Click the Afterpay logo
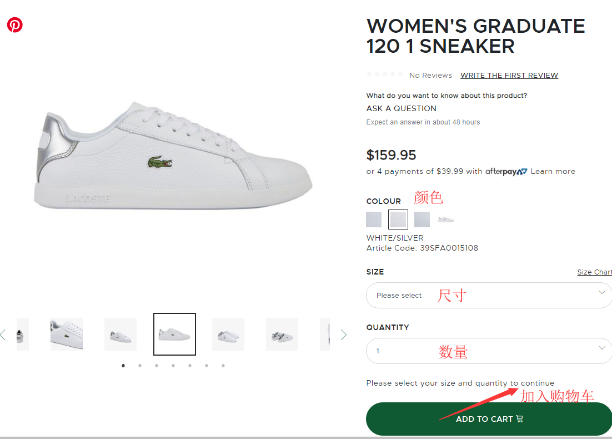 click(506, 172)
